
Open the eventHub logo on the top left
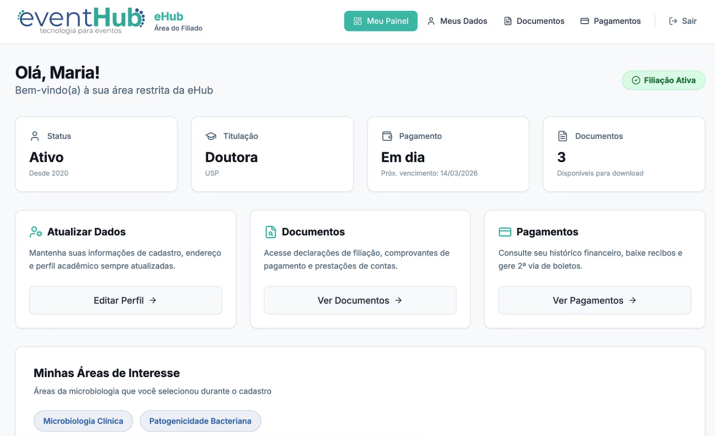[80, 19]
